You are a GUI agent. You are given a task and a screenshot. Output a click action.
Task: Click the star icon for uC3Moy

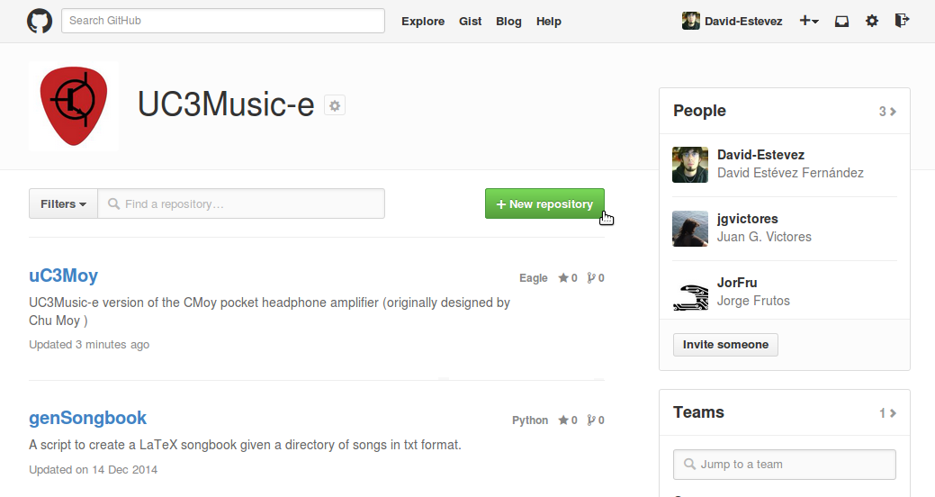click(563, 278)
